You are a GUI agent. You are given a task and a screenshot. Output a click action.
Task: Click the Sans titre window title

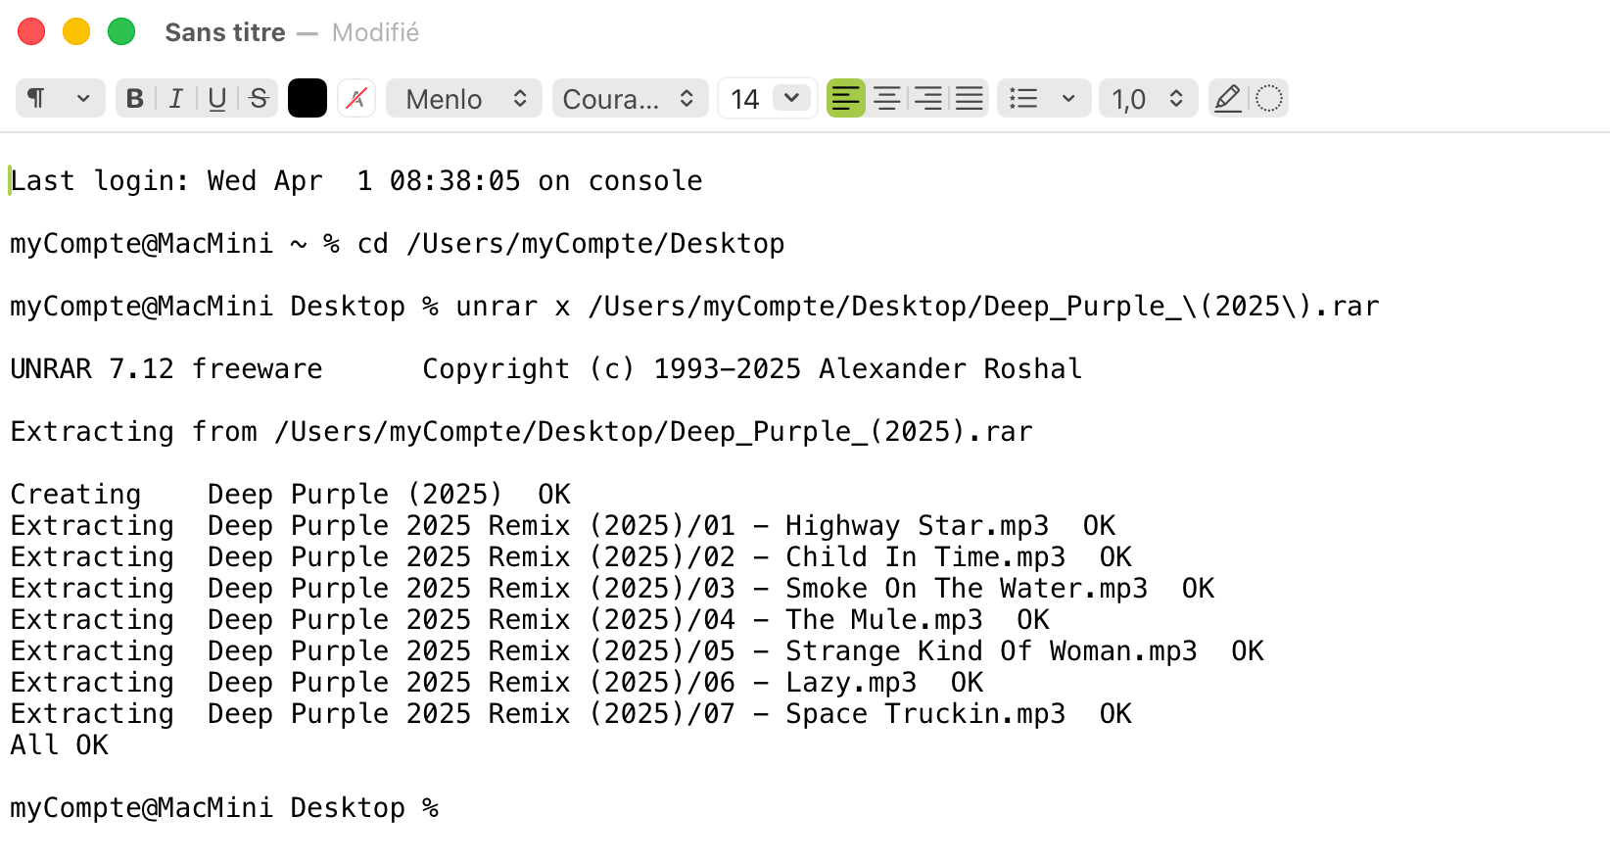click(x=225, y=32)
